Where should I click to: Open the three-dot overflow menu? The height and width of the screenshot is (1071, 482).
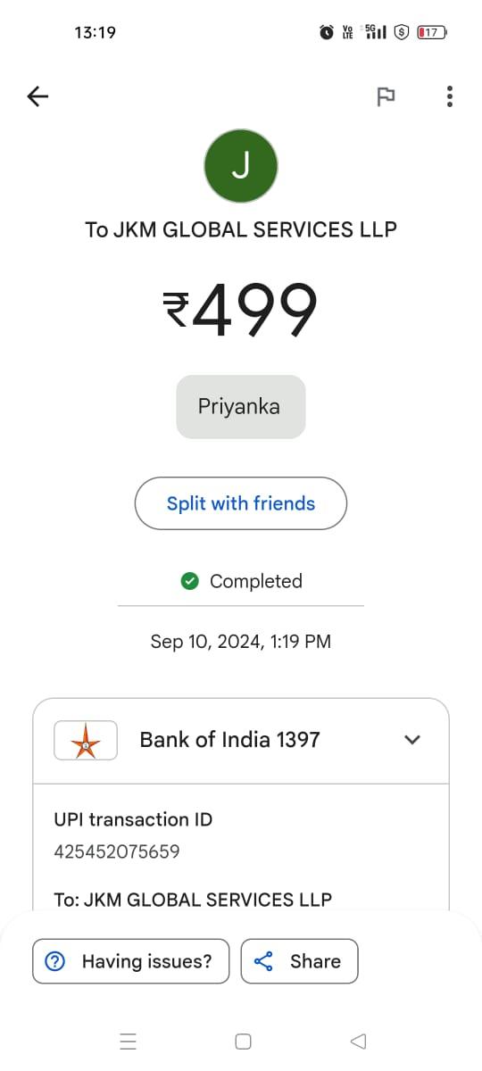point(449,96)
